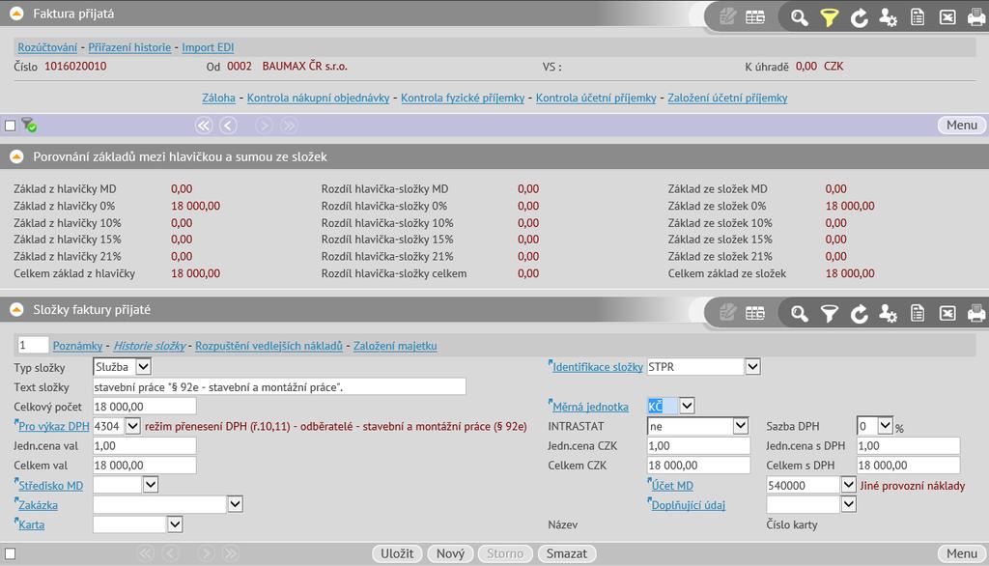Image resolution: width=989 pixels, height=566 pixels.
Task: Open the Karta dropdown arrow
Action: click(175, 524)
